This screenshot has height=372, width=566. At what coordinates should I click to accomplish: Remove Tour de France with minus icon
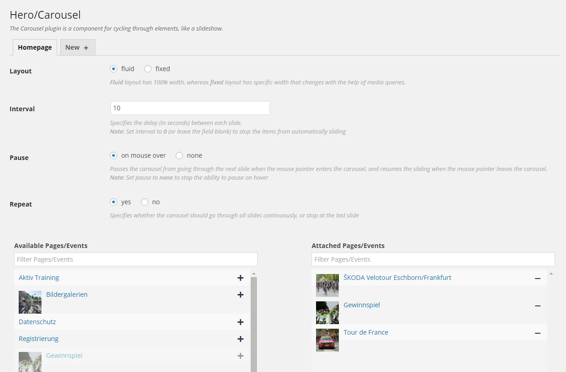pos(538,333)
